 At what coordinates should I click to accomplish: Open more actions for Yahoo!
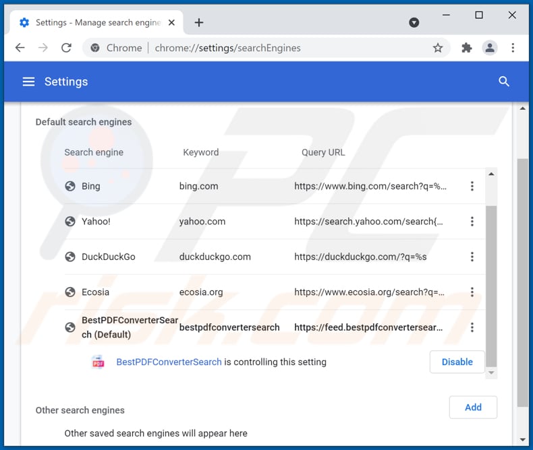472,221
